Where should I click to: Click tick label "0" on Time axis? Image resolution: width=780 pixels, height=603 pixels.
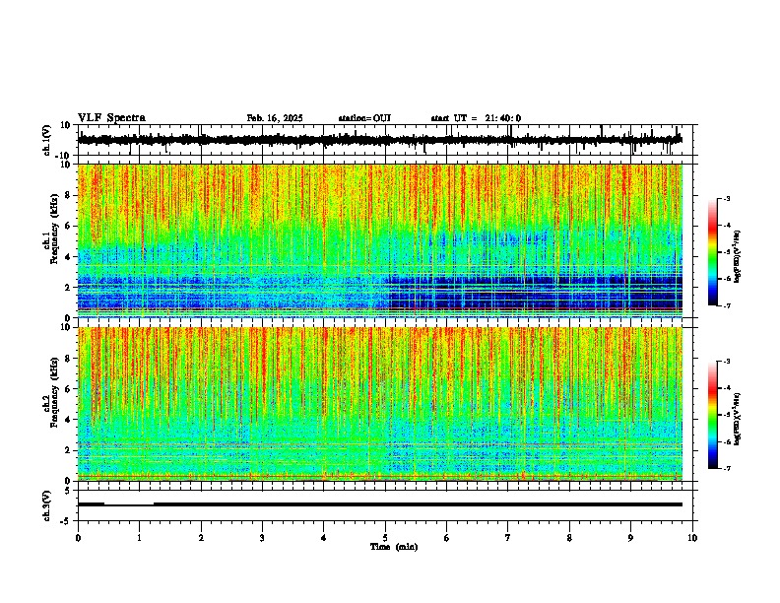coord(78,538)
